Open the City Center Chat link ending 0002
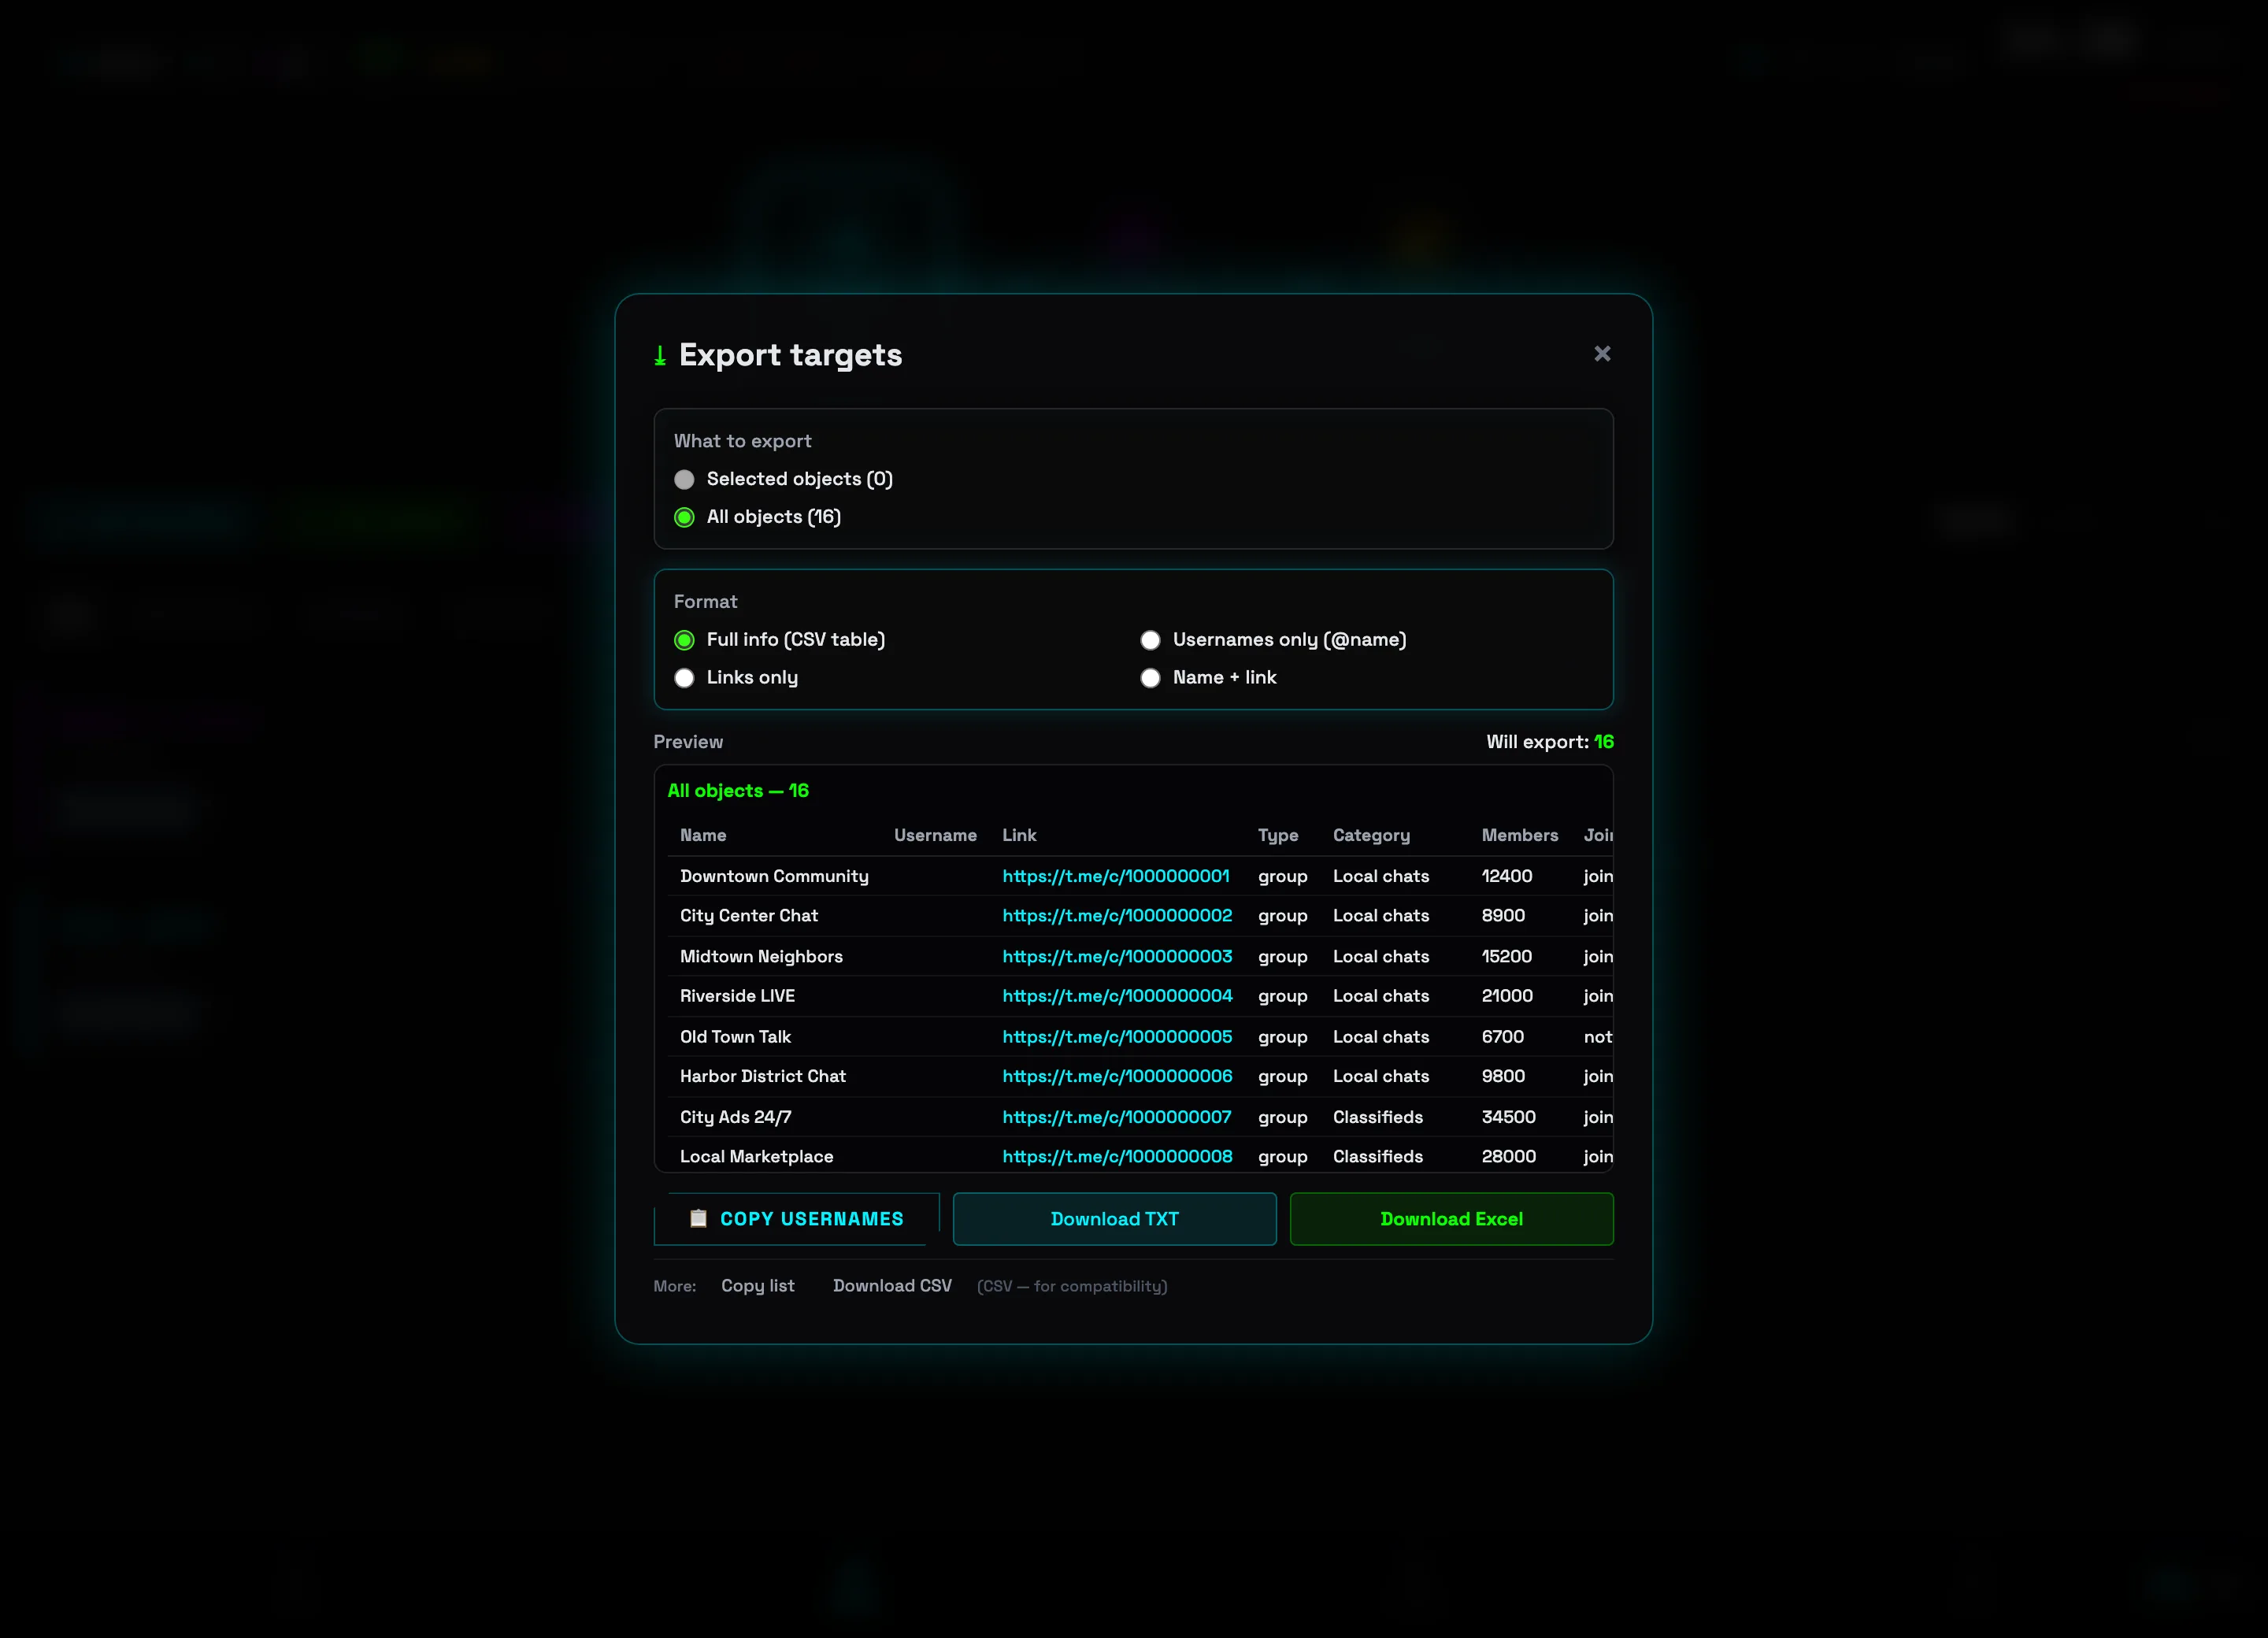This screenshot has width=2268, height=1638. (1117, 916)
